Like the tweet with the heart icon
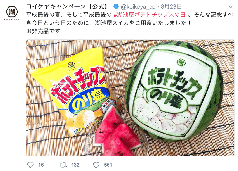The width and height of the screenshot is (238, 171). [96, 165]
